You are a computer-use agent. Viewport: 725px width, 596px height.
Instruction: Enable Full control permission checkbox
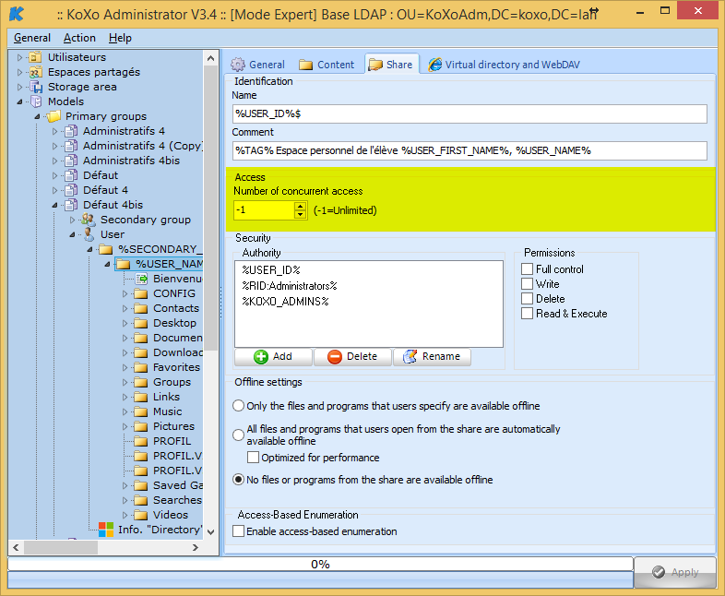pos(527,269)
